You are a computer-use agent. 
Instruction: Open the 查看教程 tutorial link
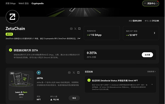[x=152, y=71]
